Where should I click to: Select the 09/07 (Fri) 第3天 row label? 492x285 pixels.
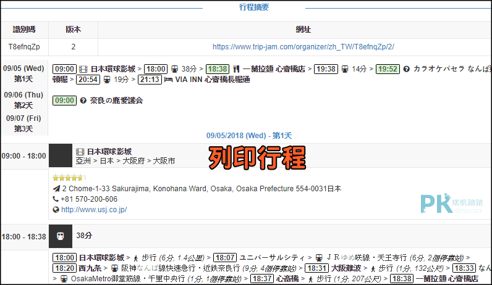tap(23, 123)
